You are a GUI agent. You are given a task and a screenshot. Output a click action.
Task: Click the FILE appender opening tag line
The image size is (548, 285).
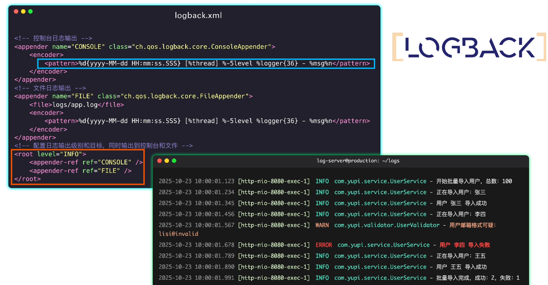point(133,96)
